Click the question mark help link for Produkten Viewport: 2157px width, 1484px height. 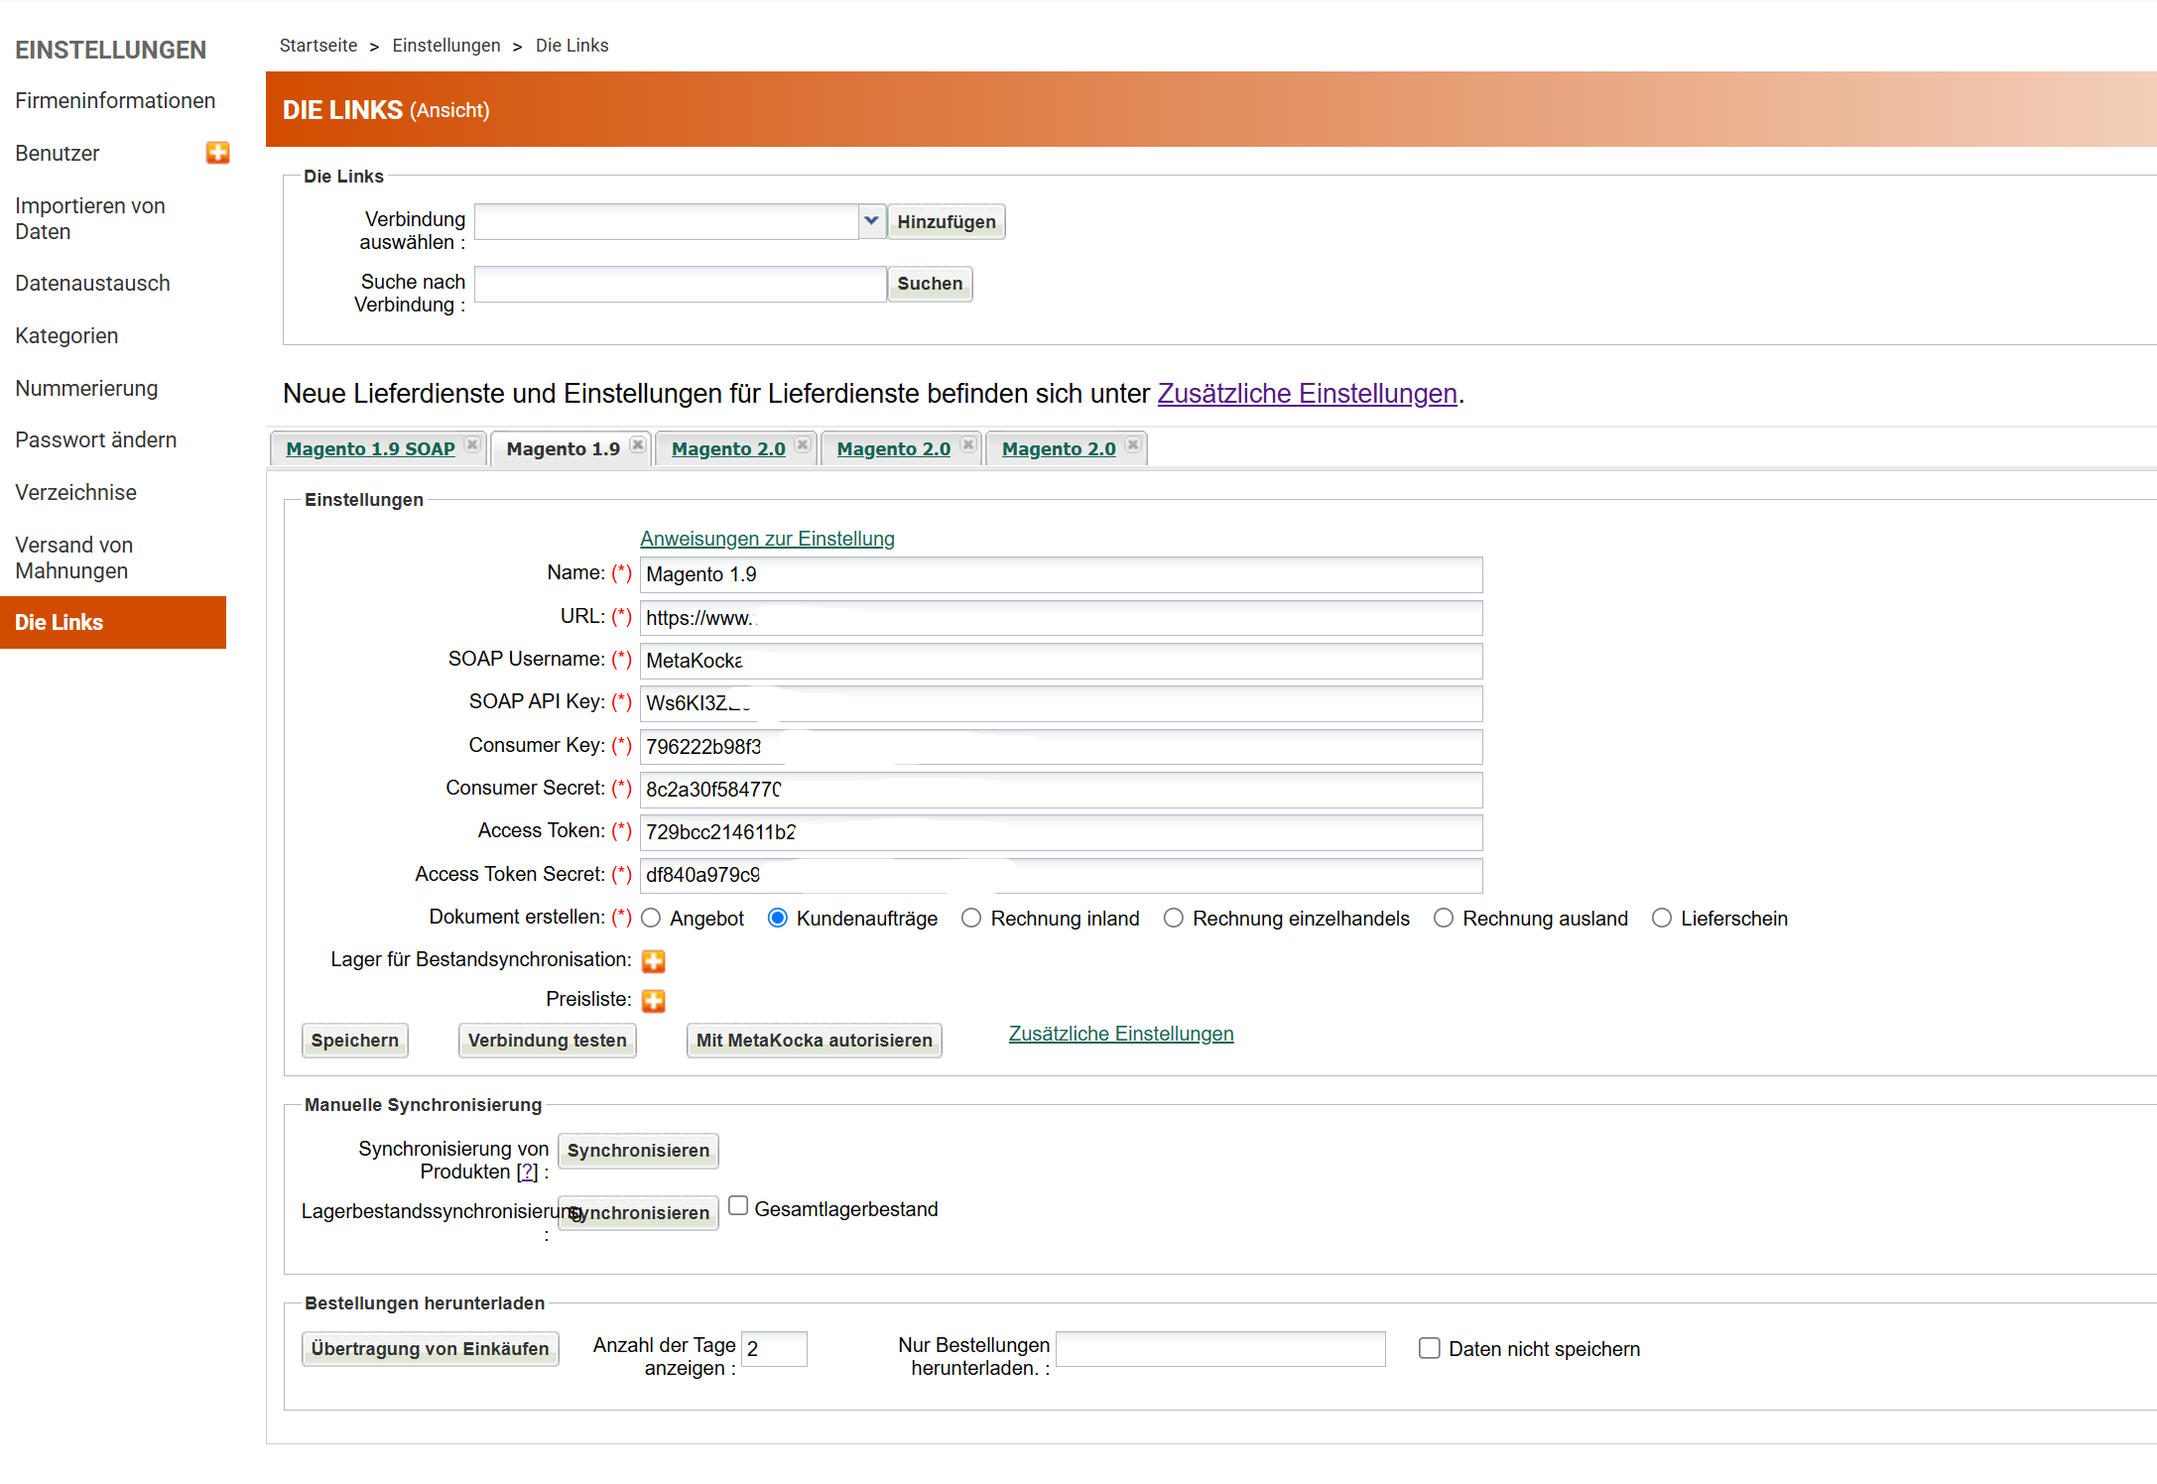(x=527, y=1172)
